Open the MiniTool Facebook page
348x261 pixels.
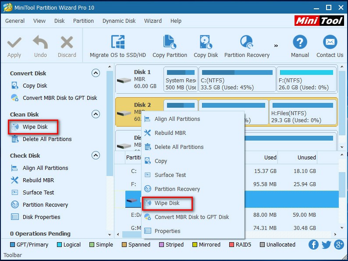pyautogui.click(x=313, y=245)
